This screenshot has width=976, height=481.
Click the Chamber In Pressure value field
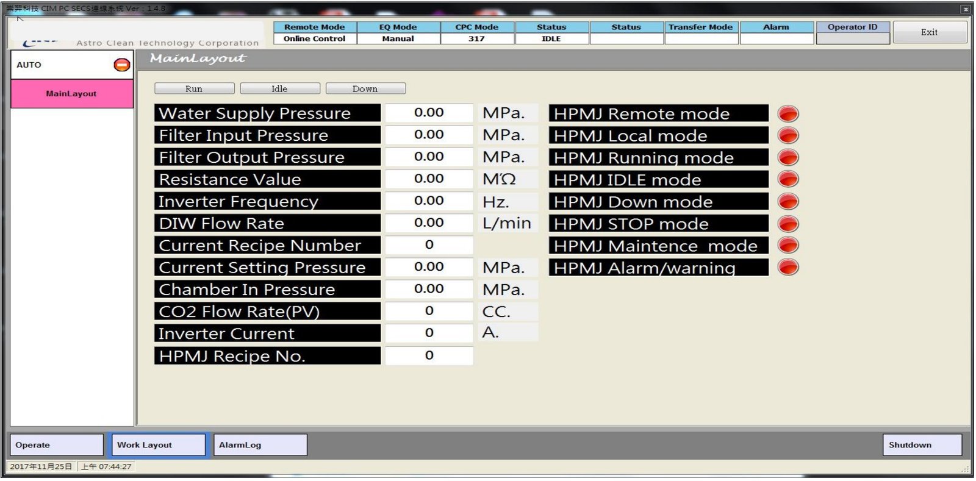tap(429, 289)
